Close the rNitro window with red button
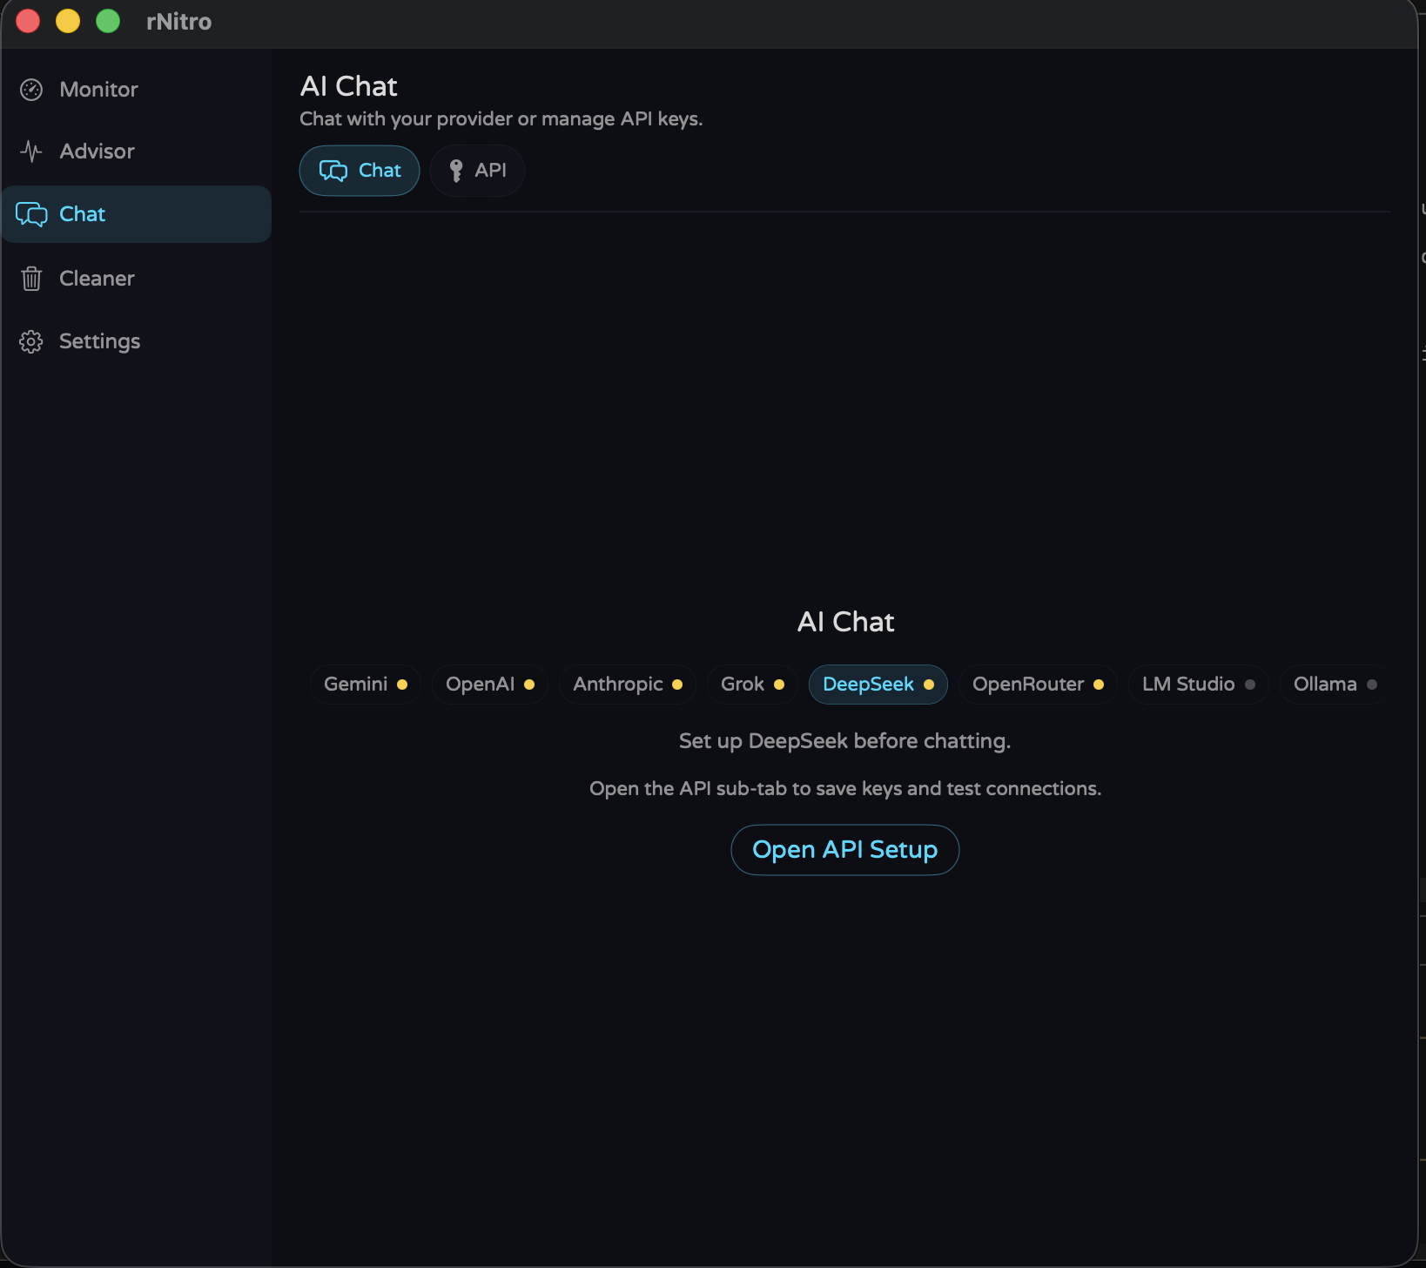Viewport: 1426px width, 1268px height. point(28,21)
